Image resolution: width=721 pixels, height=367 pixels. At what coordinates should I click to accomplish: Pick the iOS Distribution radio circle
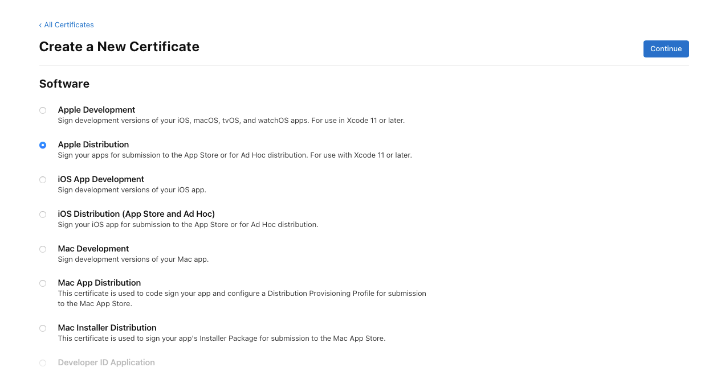point(43,215)
